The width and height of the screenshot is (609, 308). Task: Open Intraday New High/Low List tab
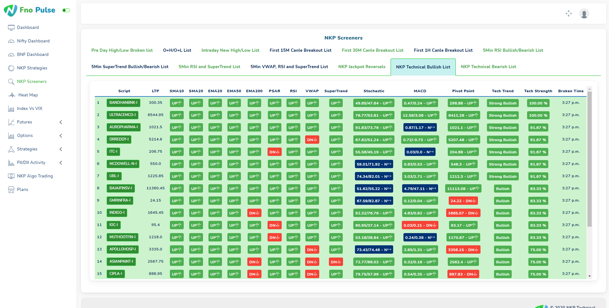point(230,50)
